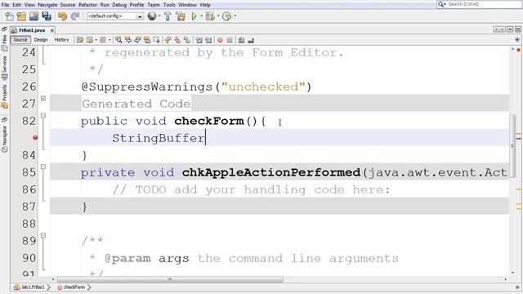
Task: Open the Run Project dropdown arrow
Action: pos(202,16)
